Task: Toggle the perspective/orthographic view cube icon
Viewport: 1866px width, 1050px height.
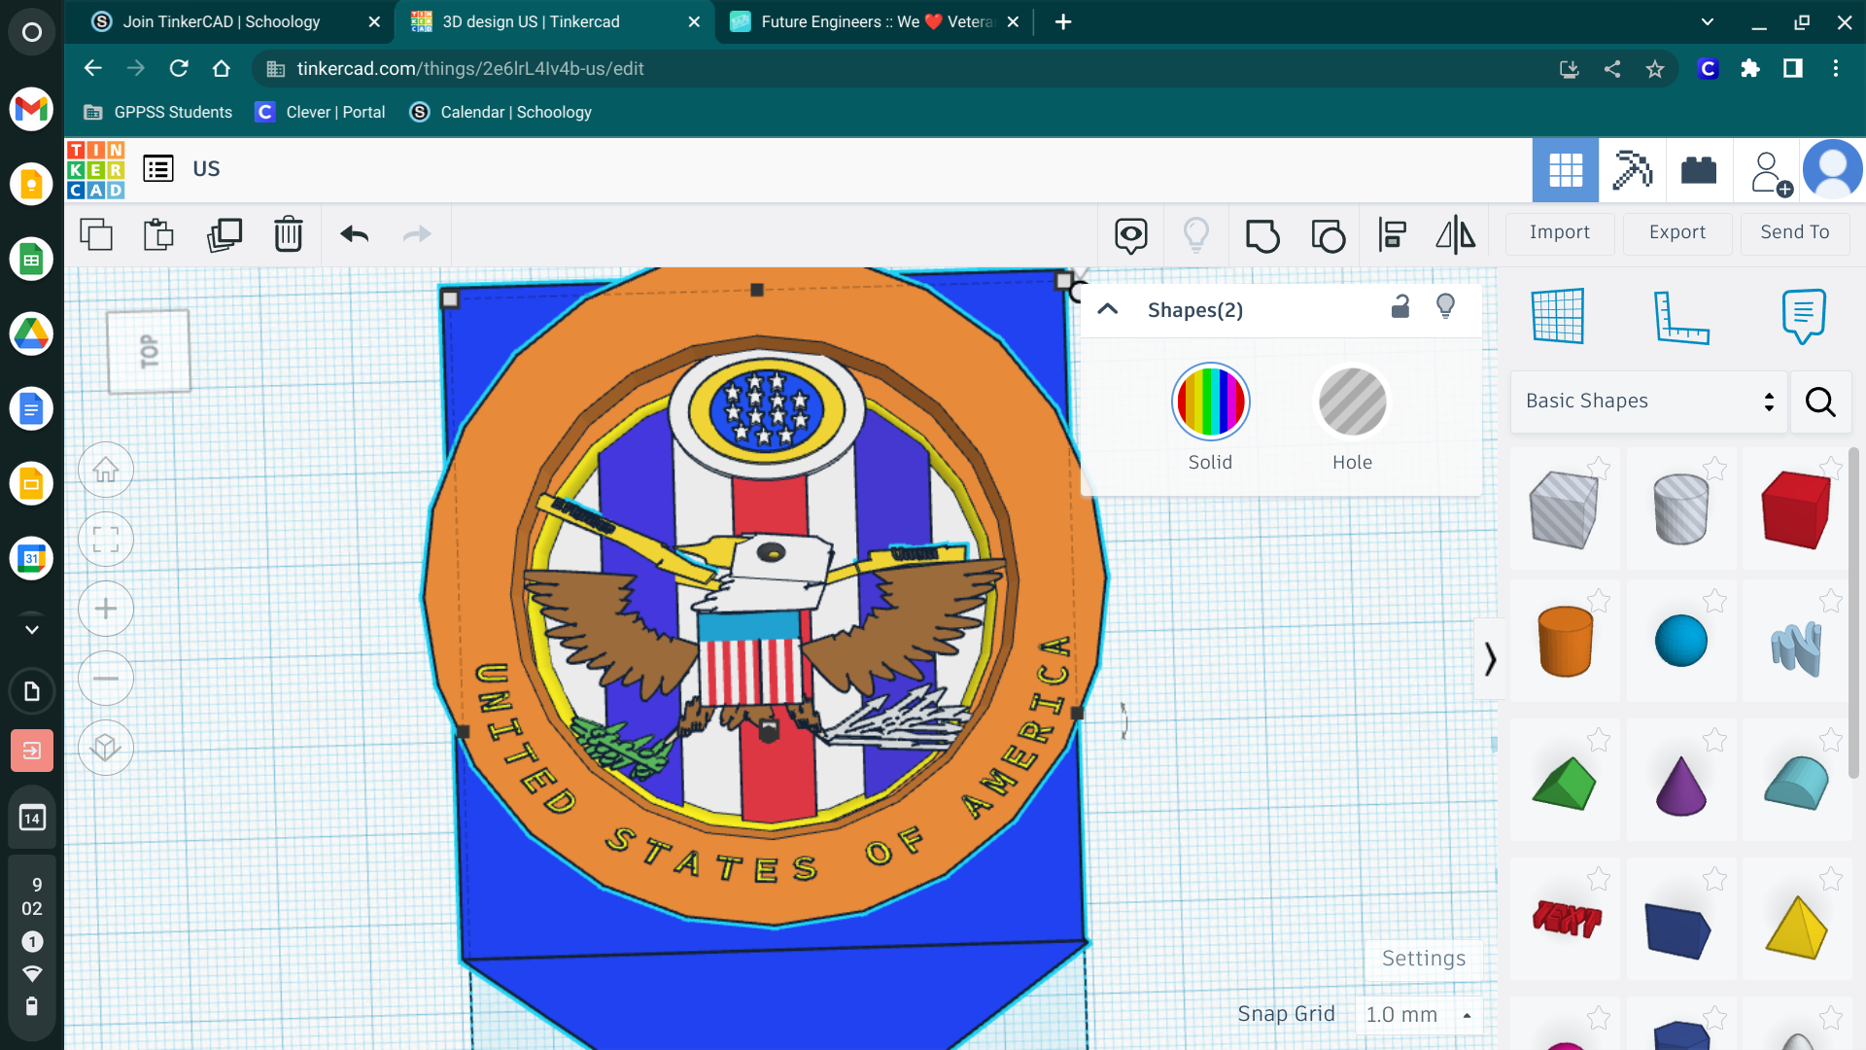Action: 106,748
